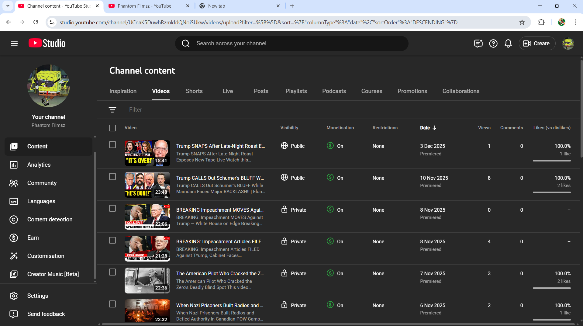Image resolution: width=583 pixels, height=326 pixels.
Task: Open Creator Music Beta page
Action: (x=53, y=274)
